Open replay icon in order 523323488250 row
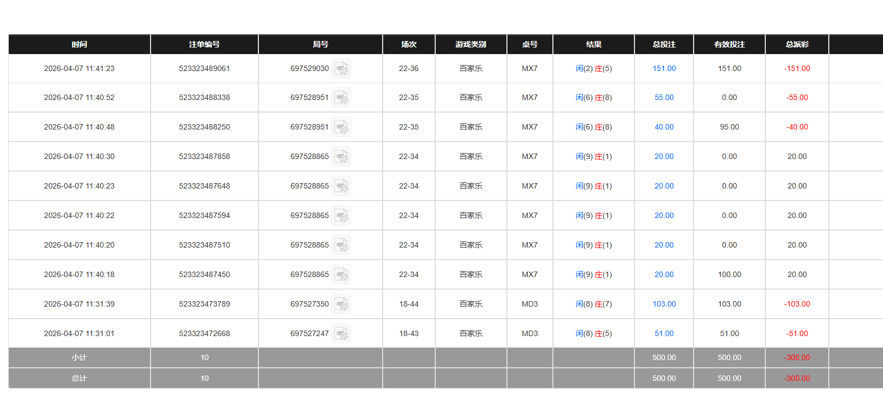Viewport: 883px width, 394px height. click(341, 127)
